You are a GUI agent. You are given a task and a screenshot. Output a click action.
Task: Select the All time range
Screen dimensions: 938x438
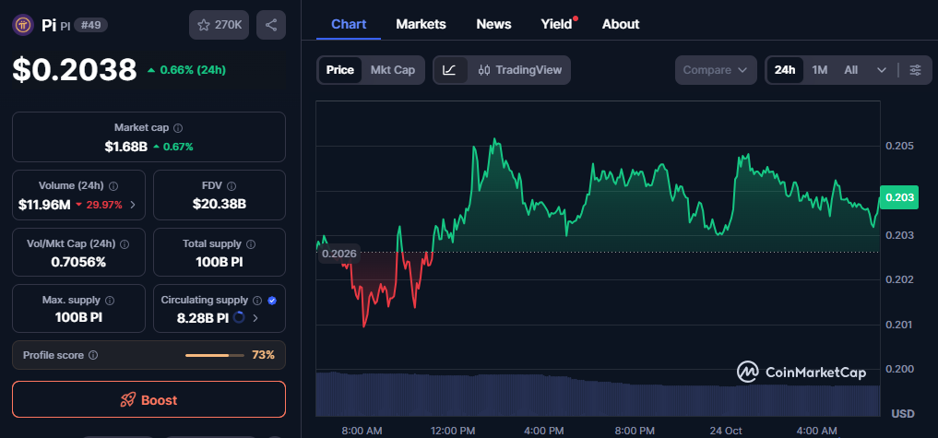[850, 70]
